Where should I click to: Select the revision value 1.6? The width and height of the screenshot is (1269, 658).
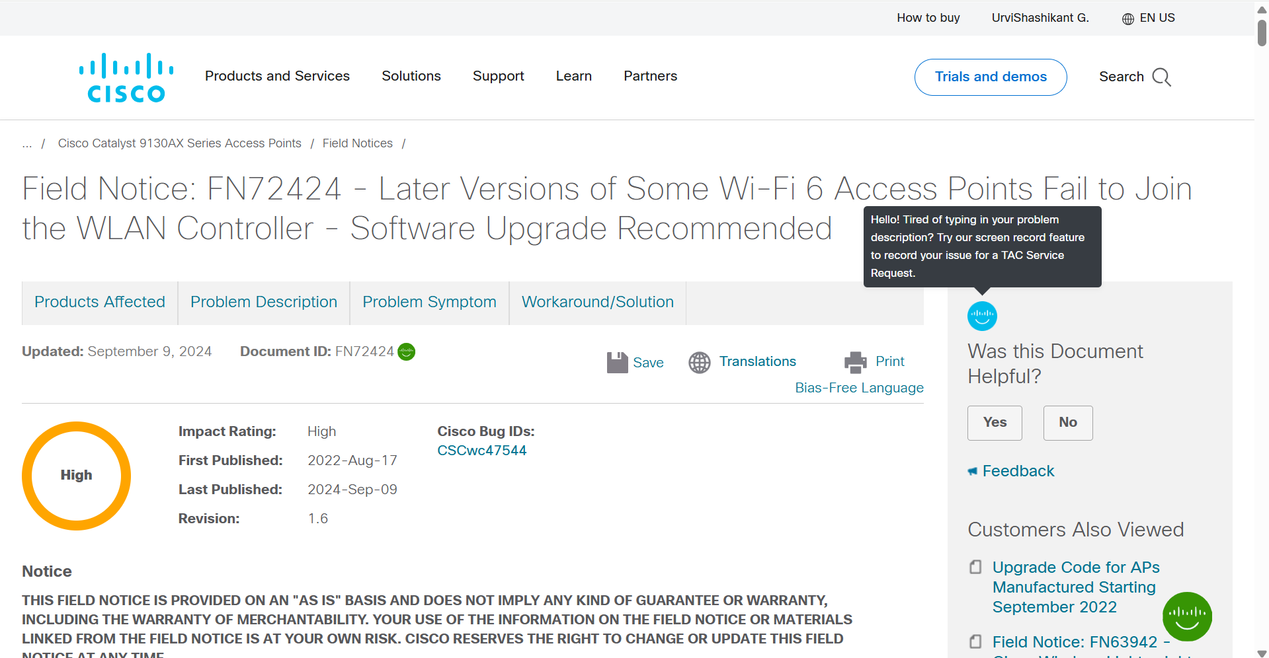coord(318,519)
